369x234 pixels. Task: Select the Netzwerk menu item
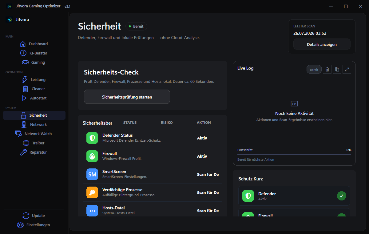point(34,124)
